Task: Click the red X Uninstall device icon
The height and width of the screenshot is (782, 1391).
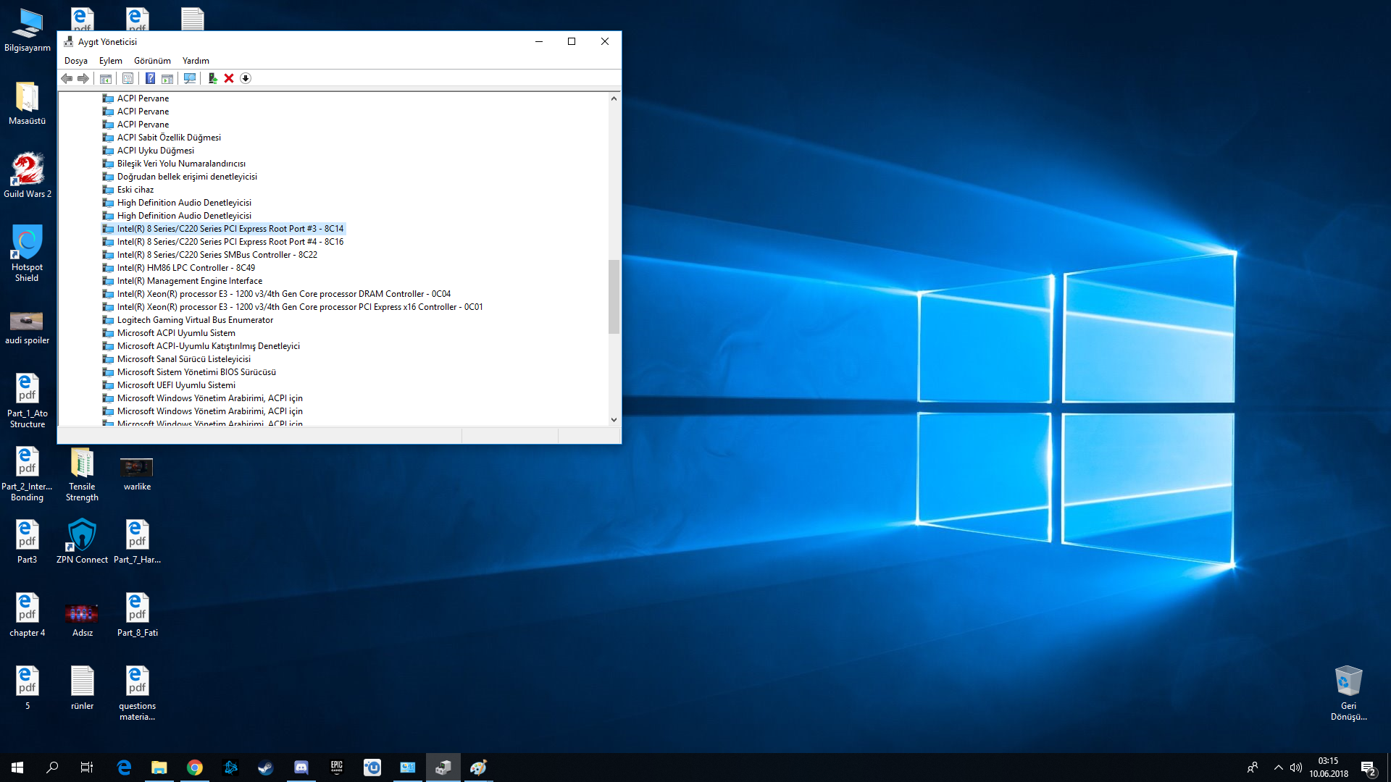Action: point(229,78)
